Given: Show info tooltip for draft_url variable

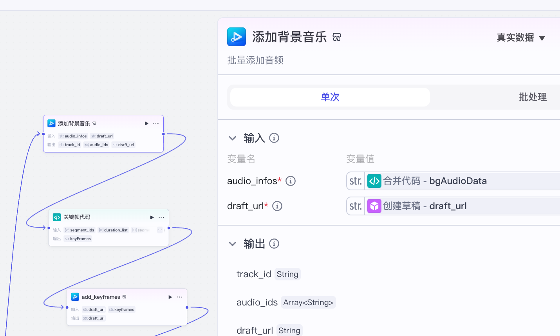Looking at the screenshot, I should [x=277, y=206].
